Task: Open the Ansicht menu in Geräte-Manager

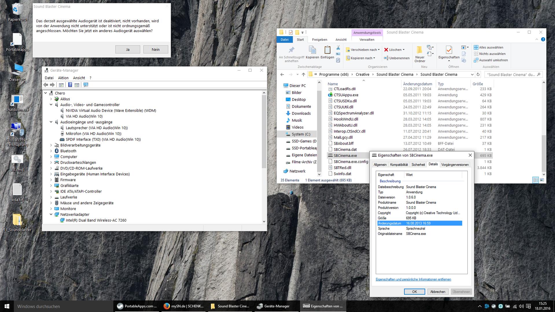Action: click(x=79, y=78)
